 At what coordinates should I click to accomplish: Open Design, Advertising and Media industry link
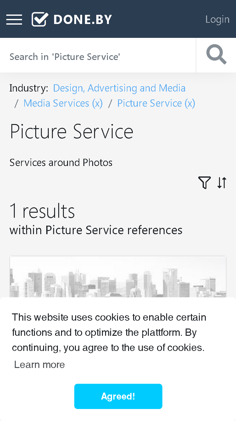[x=119, y=88]
